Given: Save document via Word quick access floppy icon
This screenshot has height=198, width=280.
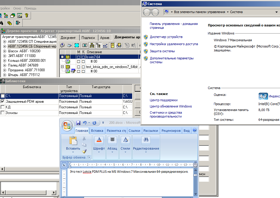Looking at the screenshot, I should click(78, 123).
